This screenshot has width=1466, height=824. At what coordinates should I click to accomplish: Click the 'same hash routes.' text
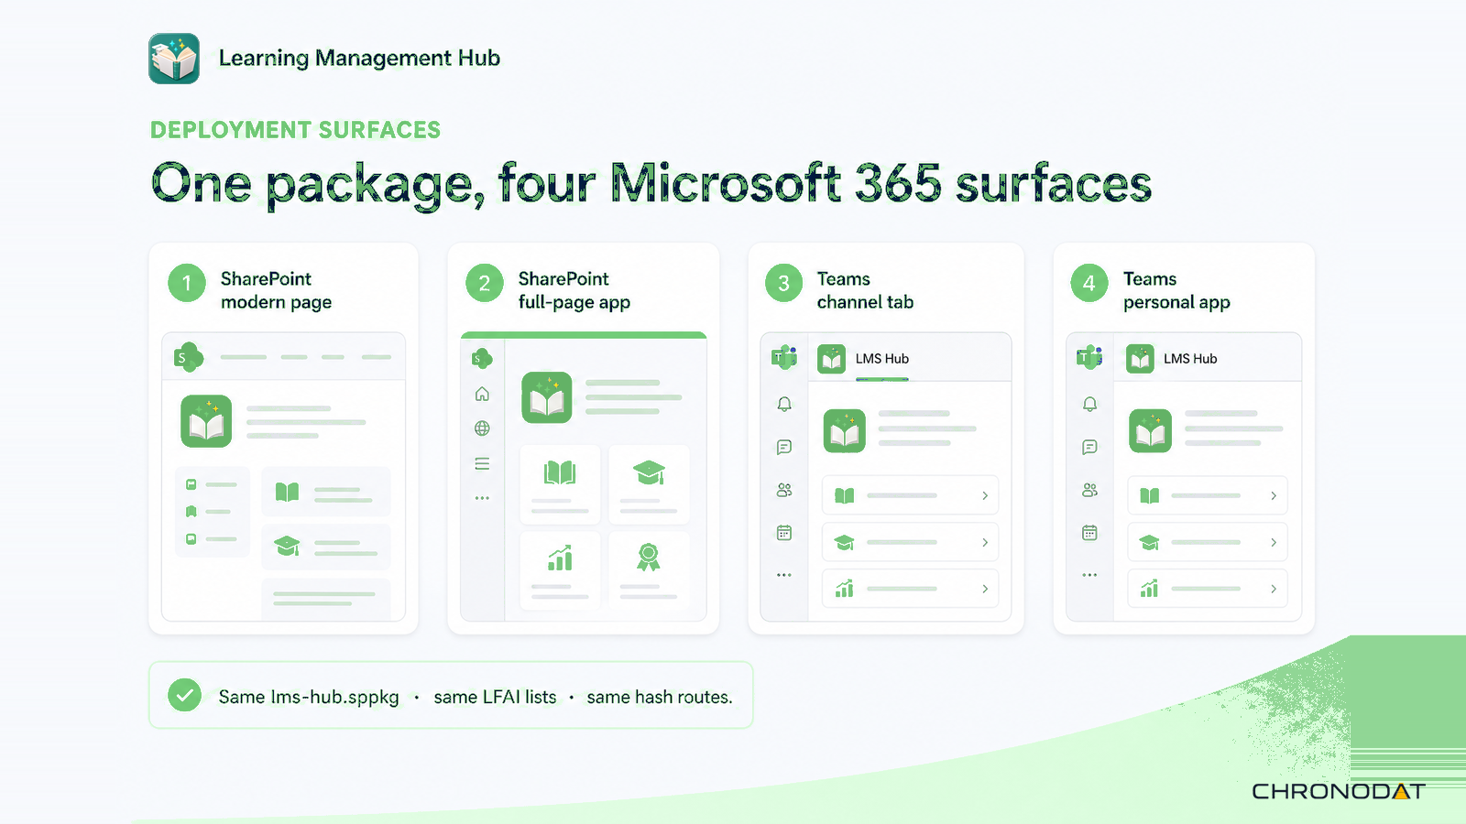660,697
